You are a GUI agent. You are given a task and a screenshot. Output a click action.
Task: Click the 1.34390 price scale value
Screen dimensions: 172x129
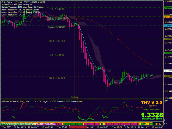[x=168, y=1]
